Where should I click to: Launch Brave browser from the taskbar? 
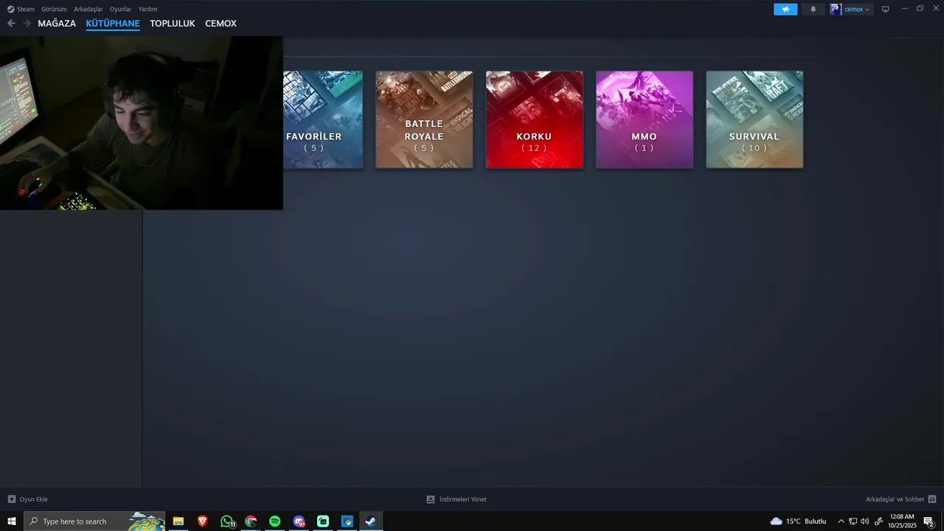click(x=202, y=521)
